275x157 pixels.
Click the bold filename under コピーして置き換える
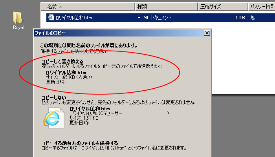pyautogui.click(x=66, y=73)
